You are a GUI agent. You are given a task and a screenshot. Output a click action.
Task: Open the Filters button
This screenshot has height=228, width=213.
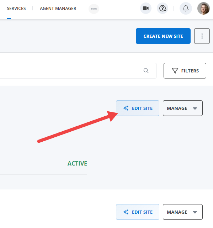point(185,71)
